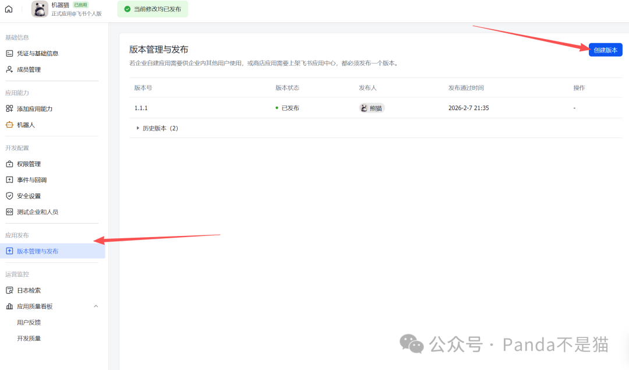Screen dimensions: 629x370
Task: Select 添加应用能力 grid icon
Action: 10,109
